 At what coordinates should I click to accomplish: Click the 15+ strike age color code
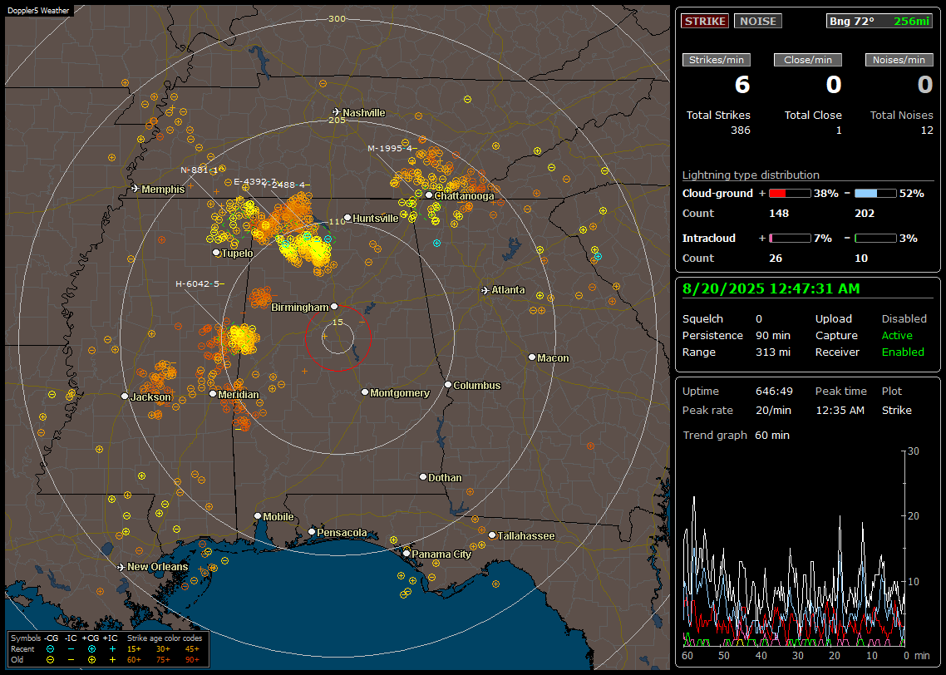tap(134, 649)
